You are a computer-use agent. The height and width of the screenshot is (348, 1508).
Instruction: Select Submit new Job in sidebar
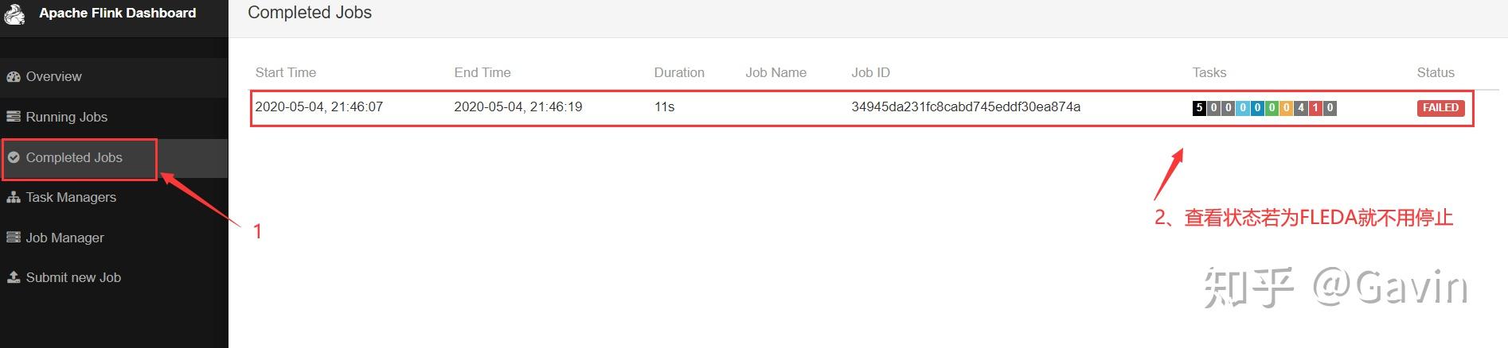pos(73,277)
